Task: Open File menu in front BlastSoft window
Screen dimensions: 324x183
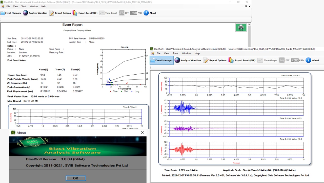Action: click(x=158, y=53)
